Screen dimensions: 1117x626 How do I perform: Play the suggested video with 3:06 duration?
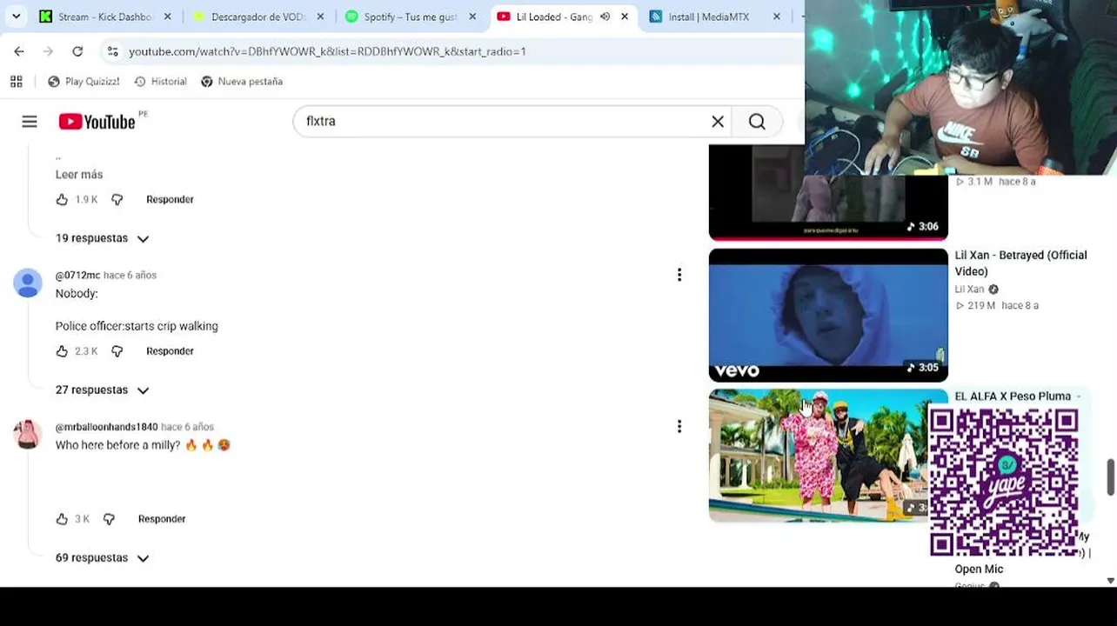tap(828, 193)
